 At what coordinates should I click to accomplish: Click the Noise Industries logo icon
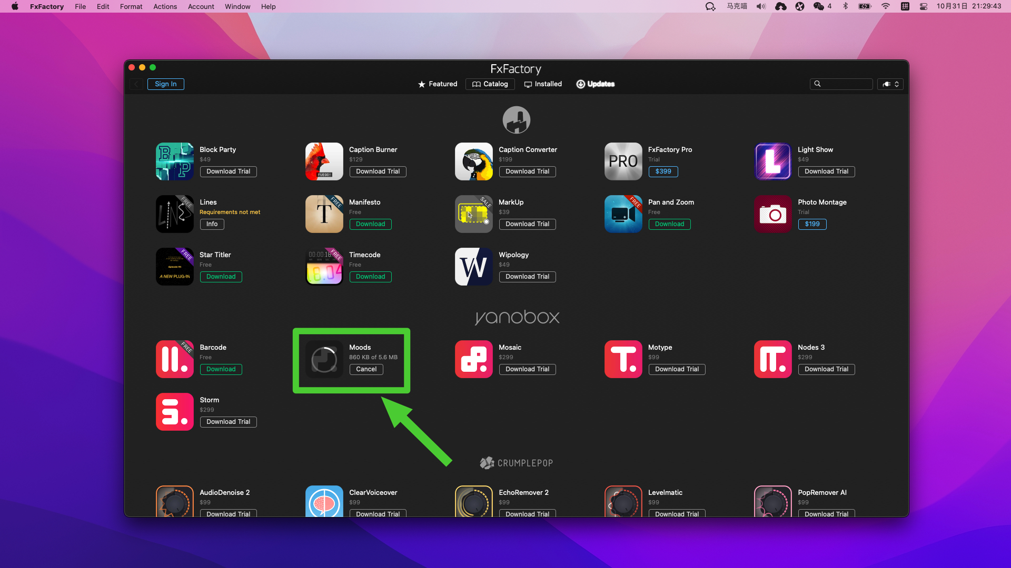coord(516,120)
